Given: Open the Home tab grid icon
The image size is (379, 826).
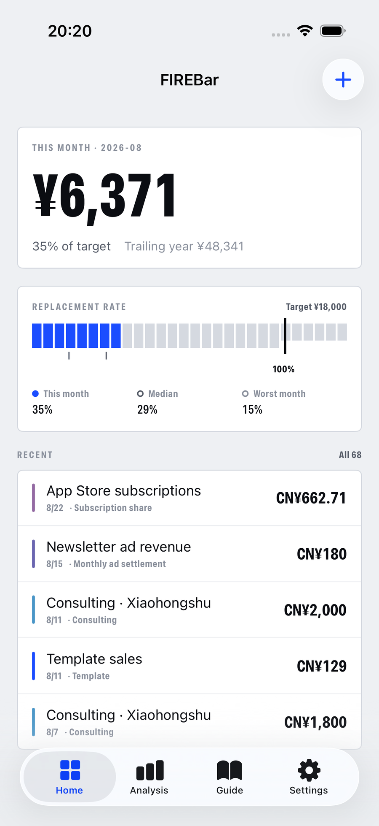Looking at the screenshot, I should point(70,770).
